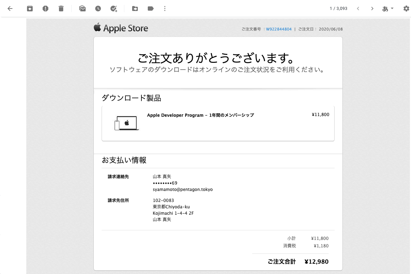Click the address line Kojimachi 1-4-4 2F

click(x=173, y=213)
